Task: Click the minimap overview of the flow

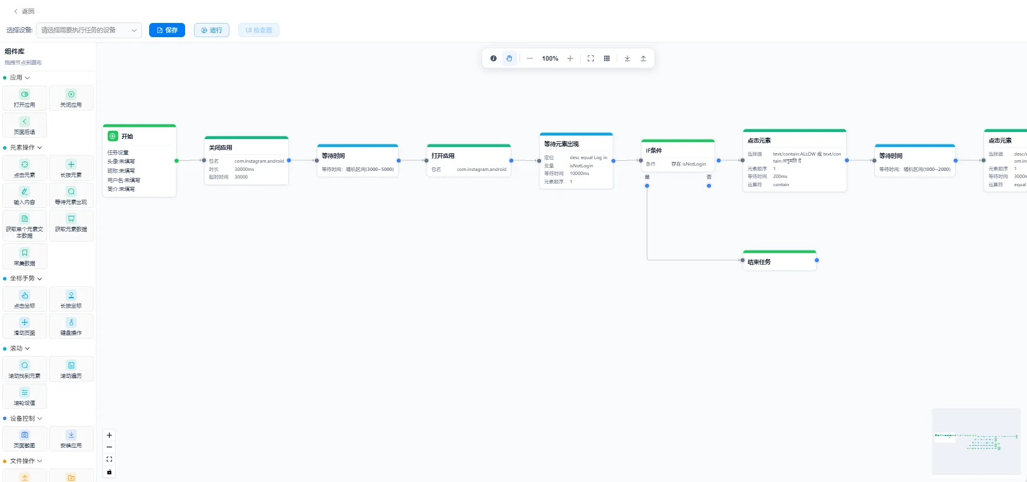Action: pyautogui.click(x=976, y=441)
